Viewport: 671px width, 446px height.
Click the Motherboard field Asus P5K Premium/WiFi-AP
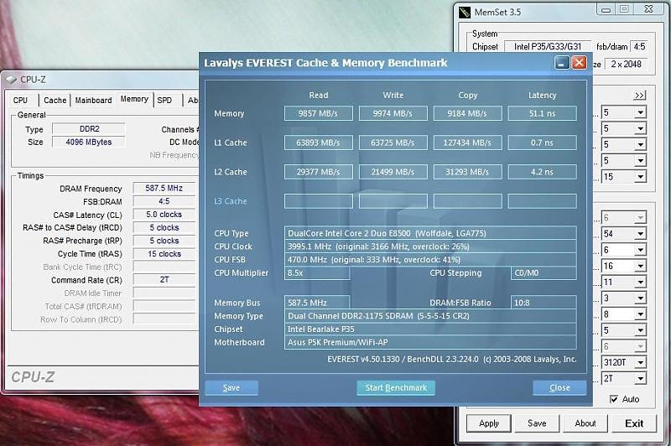(430, 342)
